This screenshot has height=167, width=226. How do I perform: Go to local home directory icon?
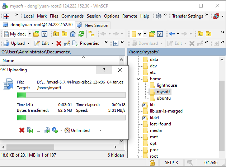click(73, 34)
